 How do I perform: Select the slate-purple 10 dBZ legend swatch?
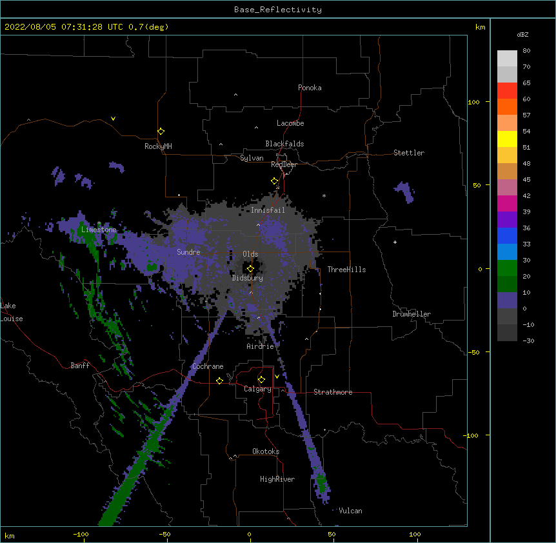pyautogui.click(x=507, y=301)
